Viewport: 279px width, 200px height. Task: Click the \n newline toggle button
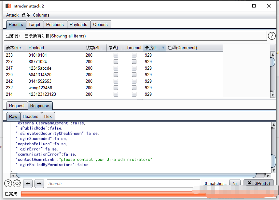pyautogui.click(x=235, y=183)
